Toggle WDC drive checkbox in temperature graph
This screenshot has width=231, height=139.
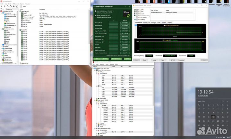[164, 25]
